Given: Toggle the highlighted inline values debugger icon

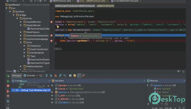Looking at the screenshot, I should coord(79,76).
